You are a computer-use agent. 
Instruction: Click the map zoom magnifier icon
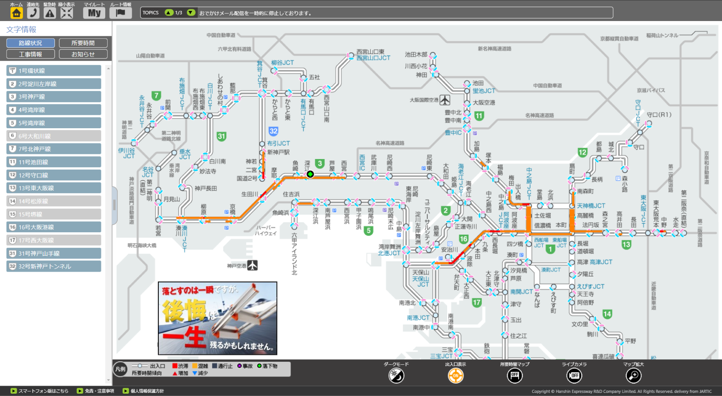pyautogui.click(x=634, y=376)
